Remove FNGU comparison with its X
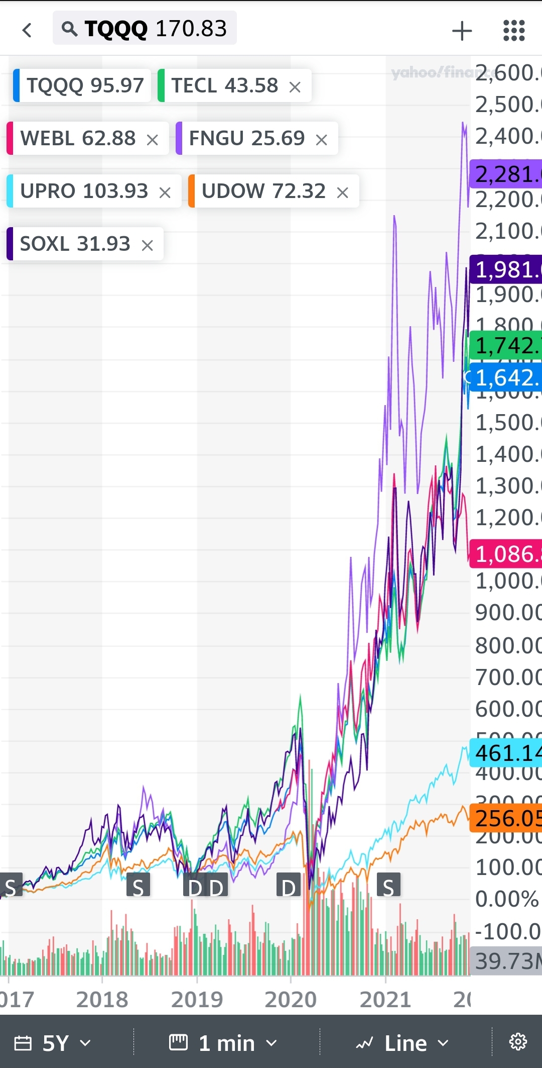This screenshot has height=1068, width=542. coord(322,140)
